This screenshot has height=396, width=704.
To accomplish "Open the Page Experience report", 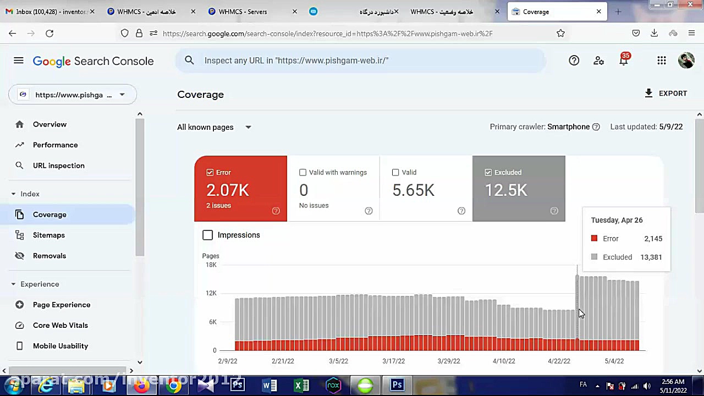I will [x=62, y=305].
